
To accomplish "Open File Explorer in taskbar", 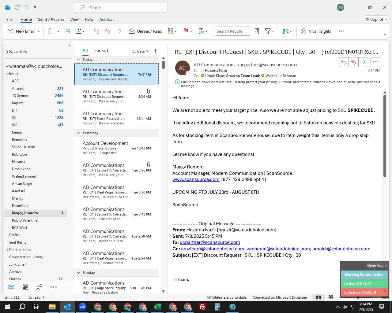I will click(52, 307).
